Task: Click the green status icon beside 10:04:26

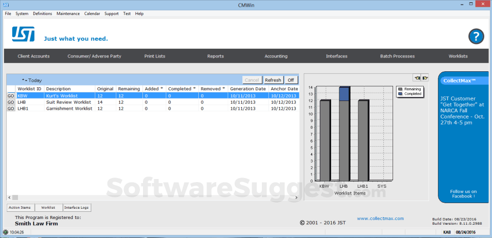Action: 6,233
